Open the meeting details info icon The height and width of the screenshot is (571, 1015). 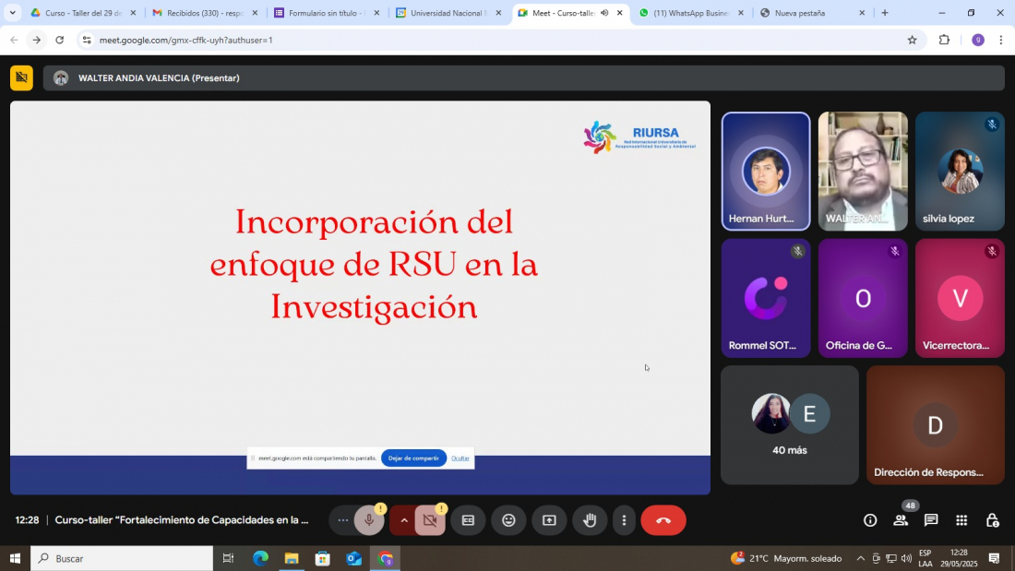pyautogui.click(x=870, y=520)
